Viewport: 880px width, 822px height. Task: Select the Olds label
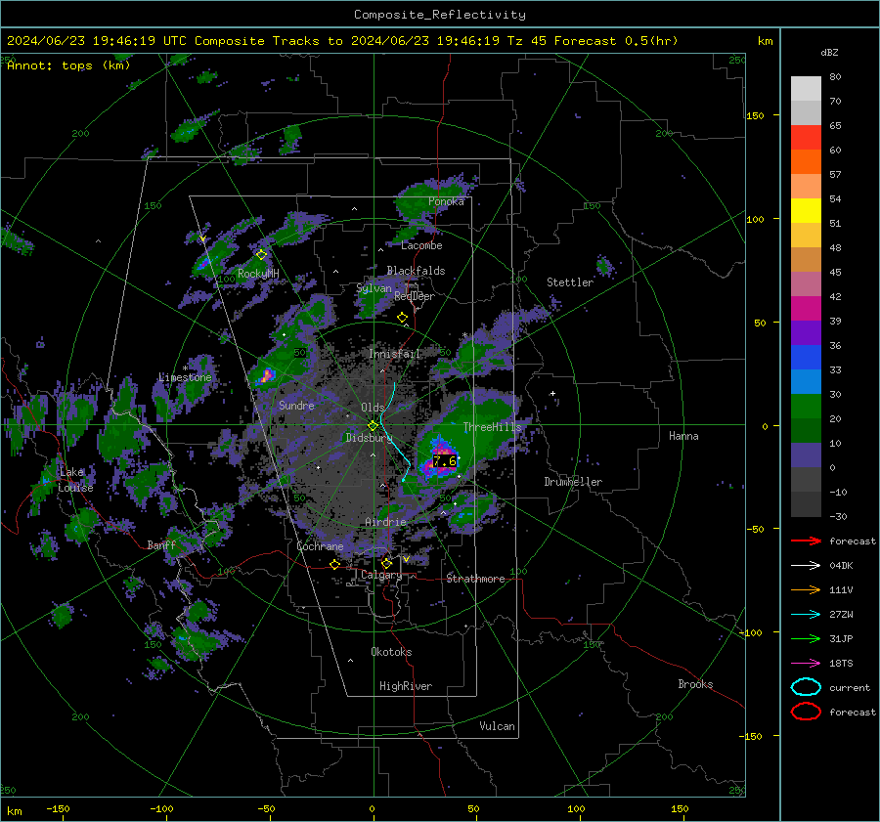[x=373, y=408]
